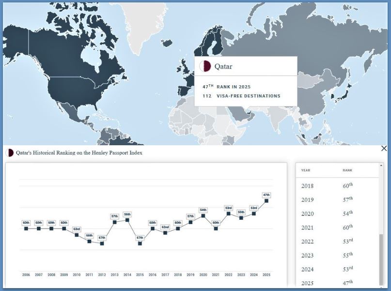391x291 pixels.
Task: Click the year cell 2021 in the table
Action: pos(307,228)
